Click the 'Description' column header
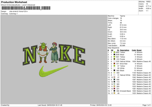This screenshot has width=152, height=107. [125, 50]
